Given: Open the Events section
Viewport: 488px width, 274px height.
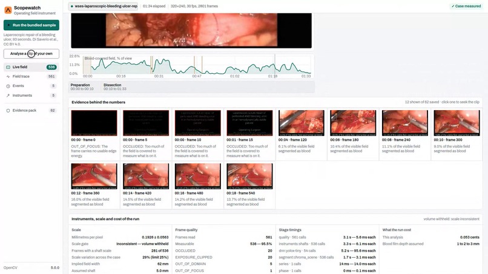Looking at the screenshot, I should coord(31,86).
